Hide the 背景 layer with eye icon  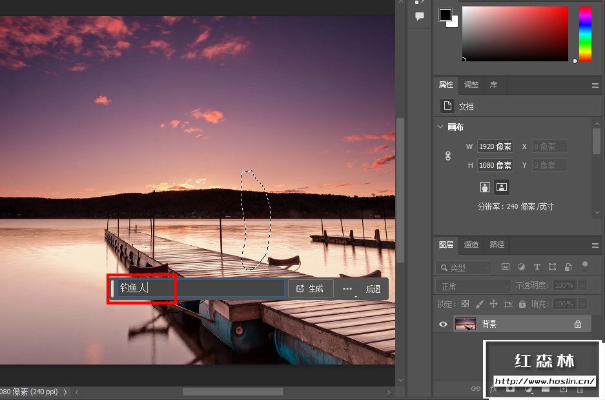444,324
